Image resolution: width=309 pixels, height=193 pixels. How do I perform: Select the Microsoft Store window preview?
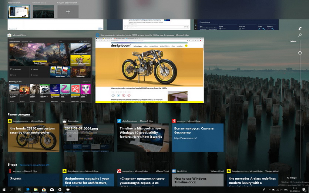[x=50, y=70]
